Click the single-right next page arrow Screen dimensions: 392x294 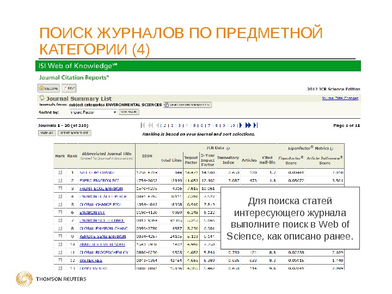tap(241, 125)
